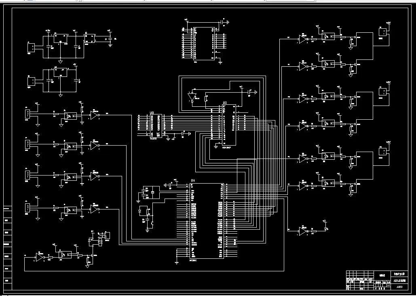
Task: Select the topmost output connector on right edge
Action: pyautogui.click(x=382, y=33)
